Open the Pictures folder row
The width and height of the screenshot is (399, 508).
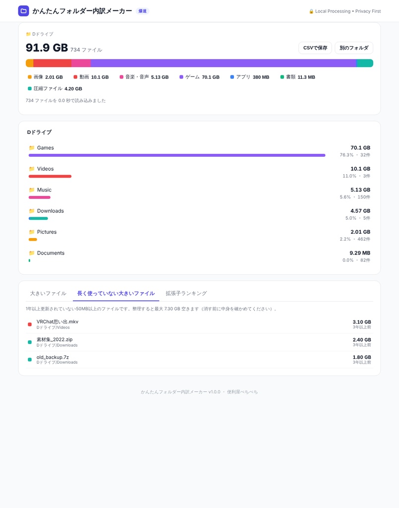coord(199,236)
